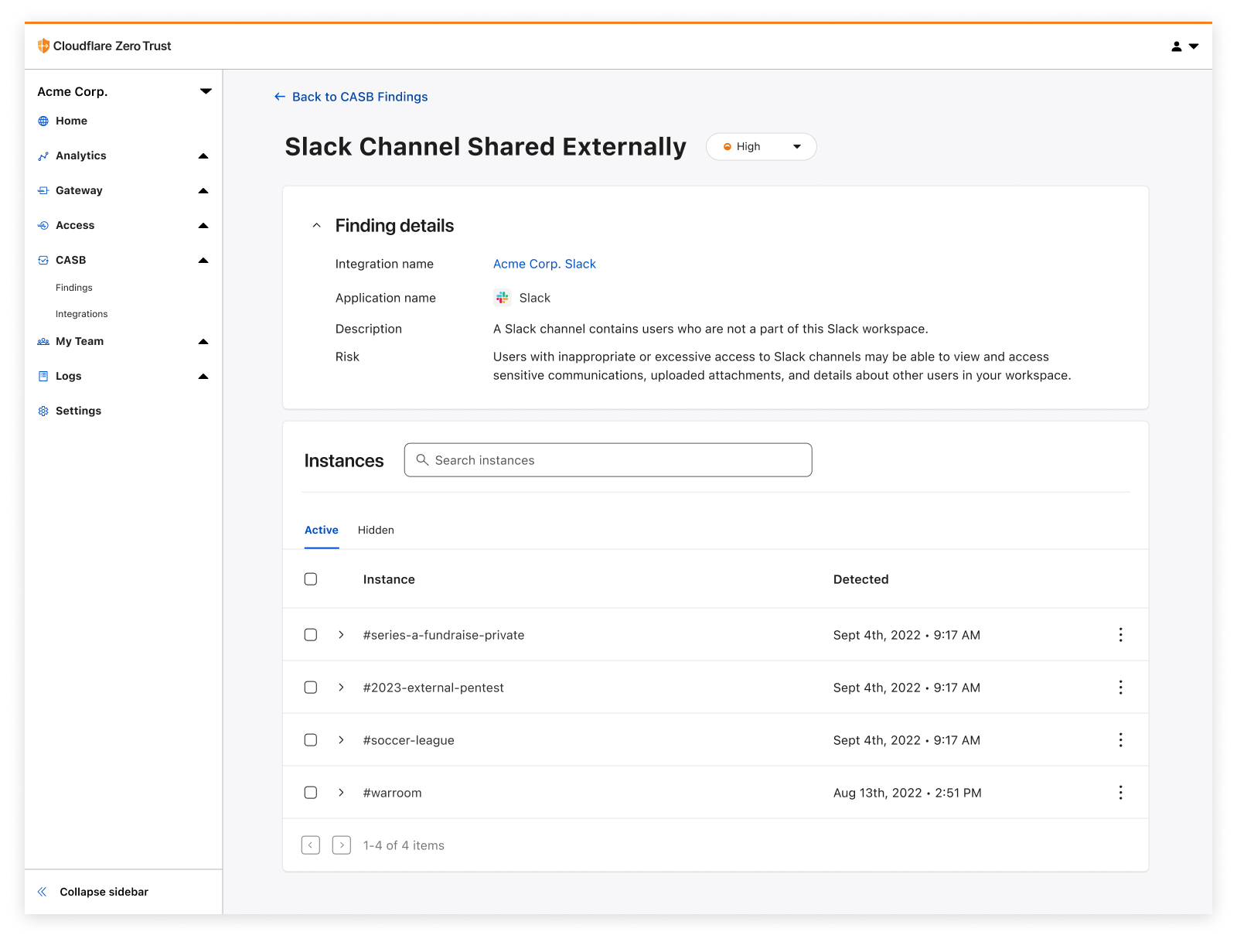
Task: Check the #series-a-fundraise-private row checkbox
Action: click(311, 635)
